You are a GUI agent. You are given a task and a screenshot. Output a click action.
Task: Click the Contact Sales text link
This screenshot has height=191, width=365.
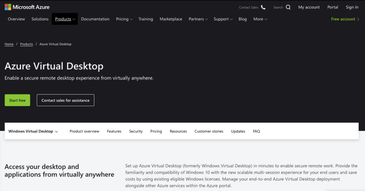(x=248, y=7)
